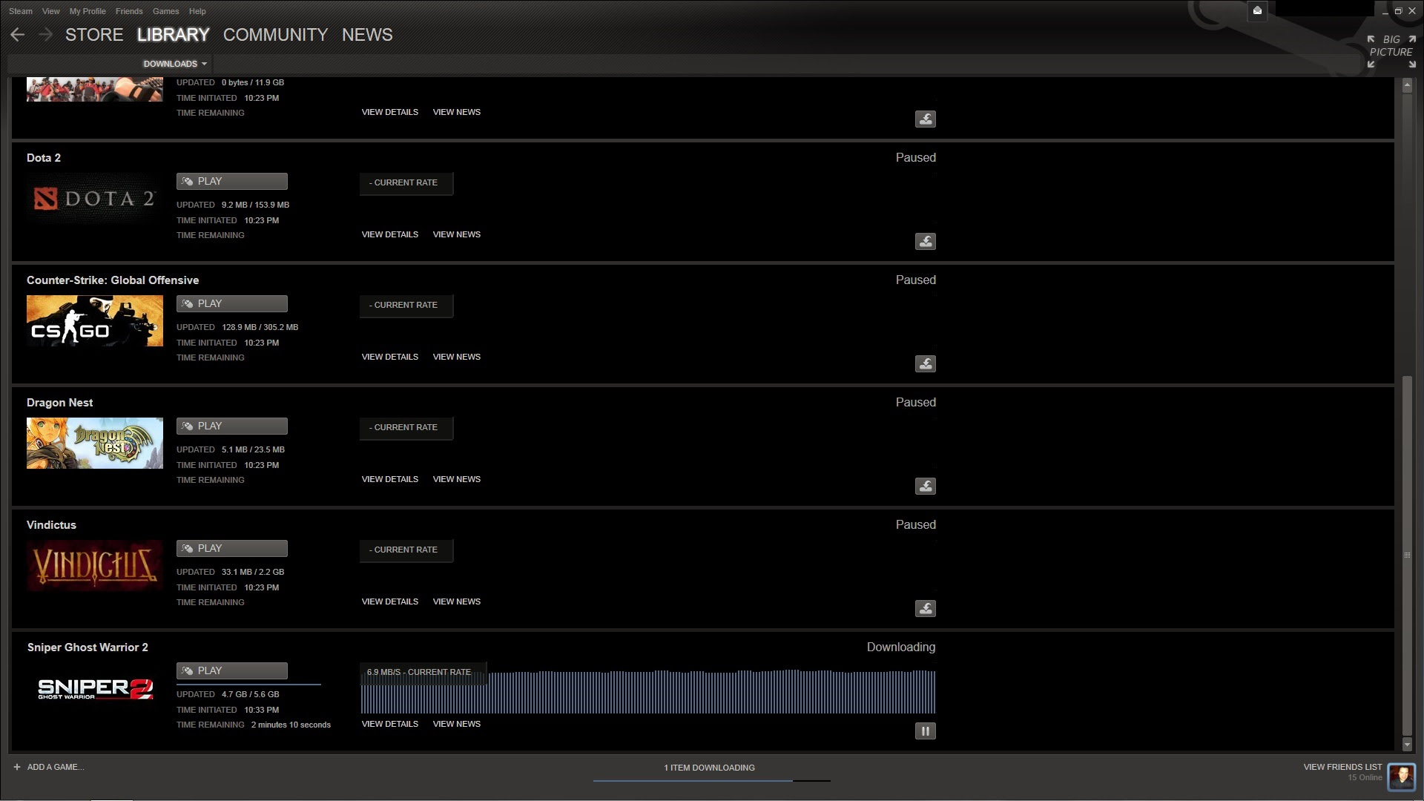The height and width of the screenshot is (801, 1424).
Task: Resume the Team Fortress download
Action: (925, 119)
